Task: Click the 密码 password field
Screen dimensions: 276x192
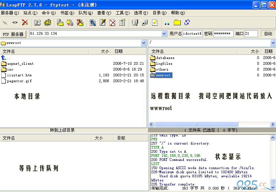Action: (x=223, y=33)
